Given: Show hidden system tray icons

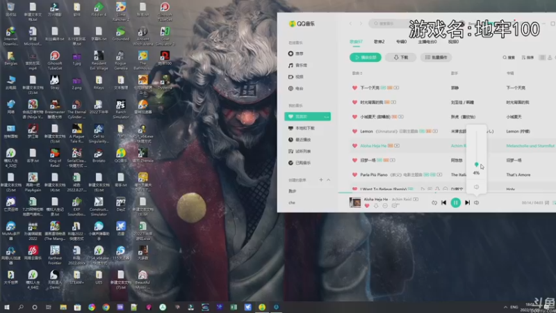Looking at the screenshot, I should click(505, 307).
